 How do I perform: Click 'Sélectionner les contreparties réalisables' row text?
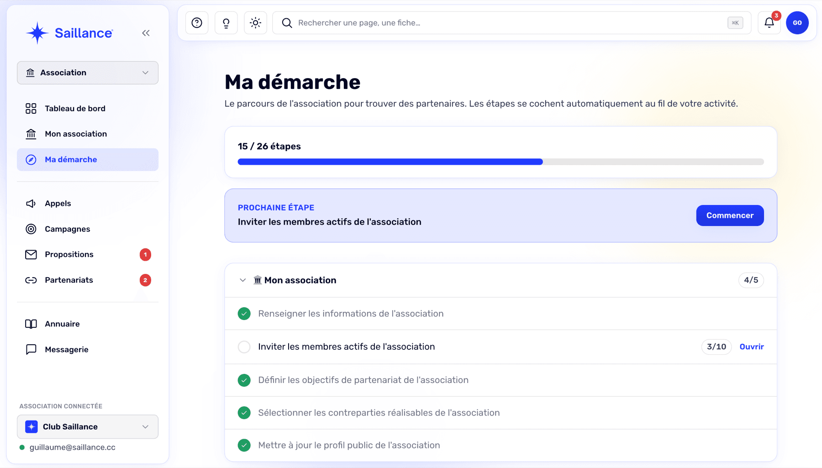point(379,413)
